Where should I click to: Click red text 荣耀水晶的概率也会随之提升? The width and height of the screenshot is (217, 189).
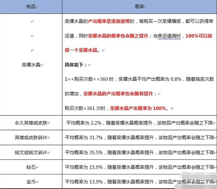coord(118,36)
